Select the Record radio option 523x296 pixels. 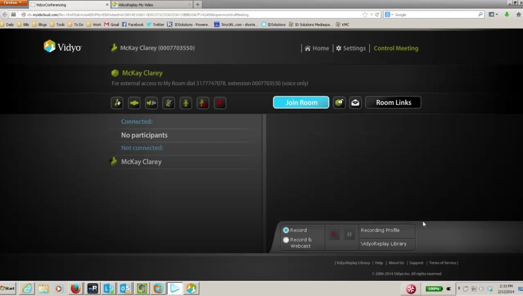pyautogui.click(x=286, y=230)
